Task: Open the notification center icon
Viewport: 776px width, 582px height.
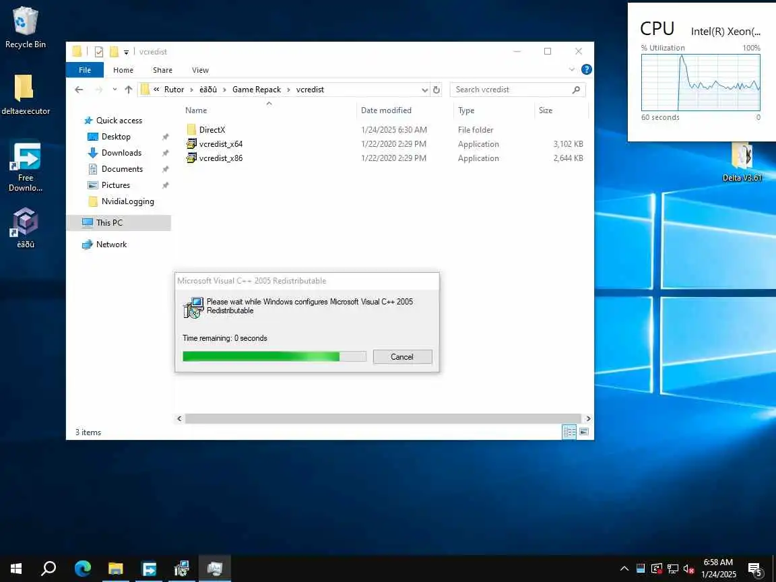Action: (x=754, y=569)
